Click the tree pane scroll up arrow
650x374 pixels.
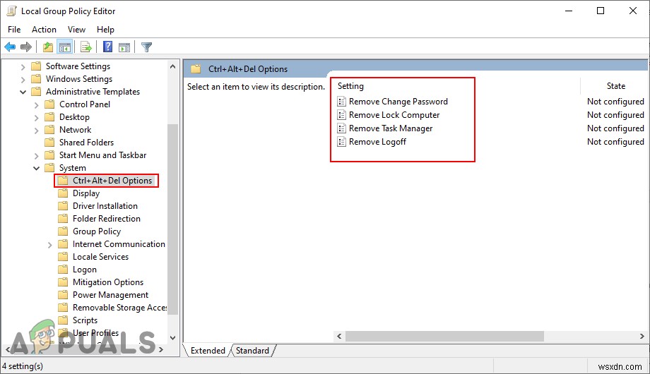tap(172, 66)
